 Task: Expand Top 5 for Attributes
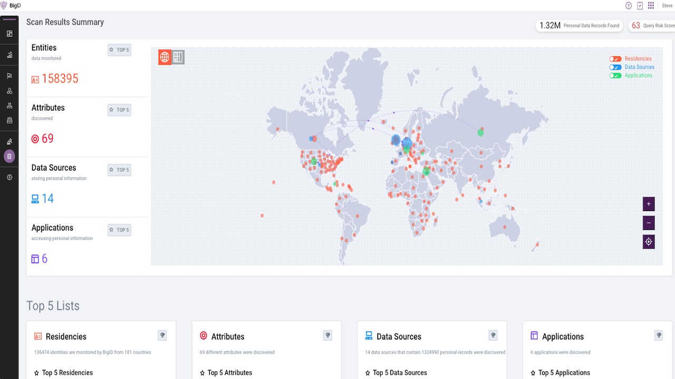[119, 110]
